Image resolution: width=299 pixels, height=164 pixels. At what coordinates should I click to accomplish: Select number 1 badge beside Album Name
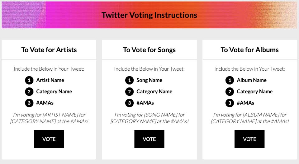pos(230,80)
